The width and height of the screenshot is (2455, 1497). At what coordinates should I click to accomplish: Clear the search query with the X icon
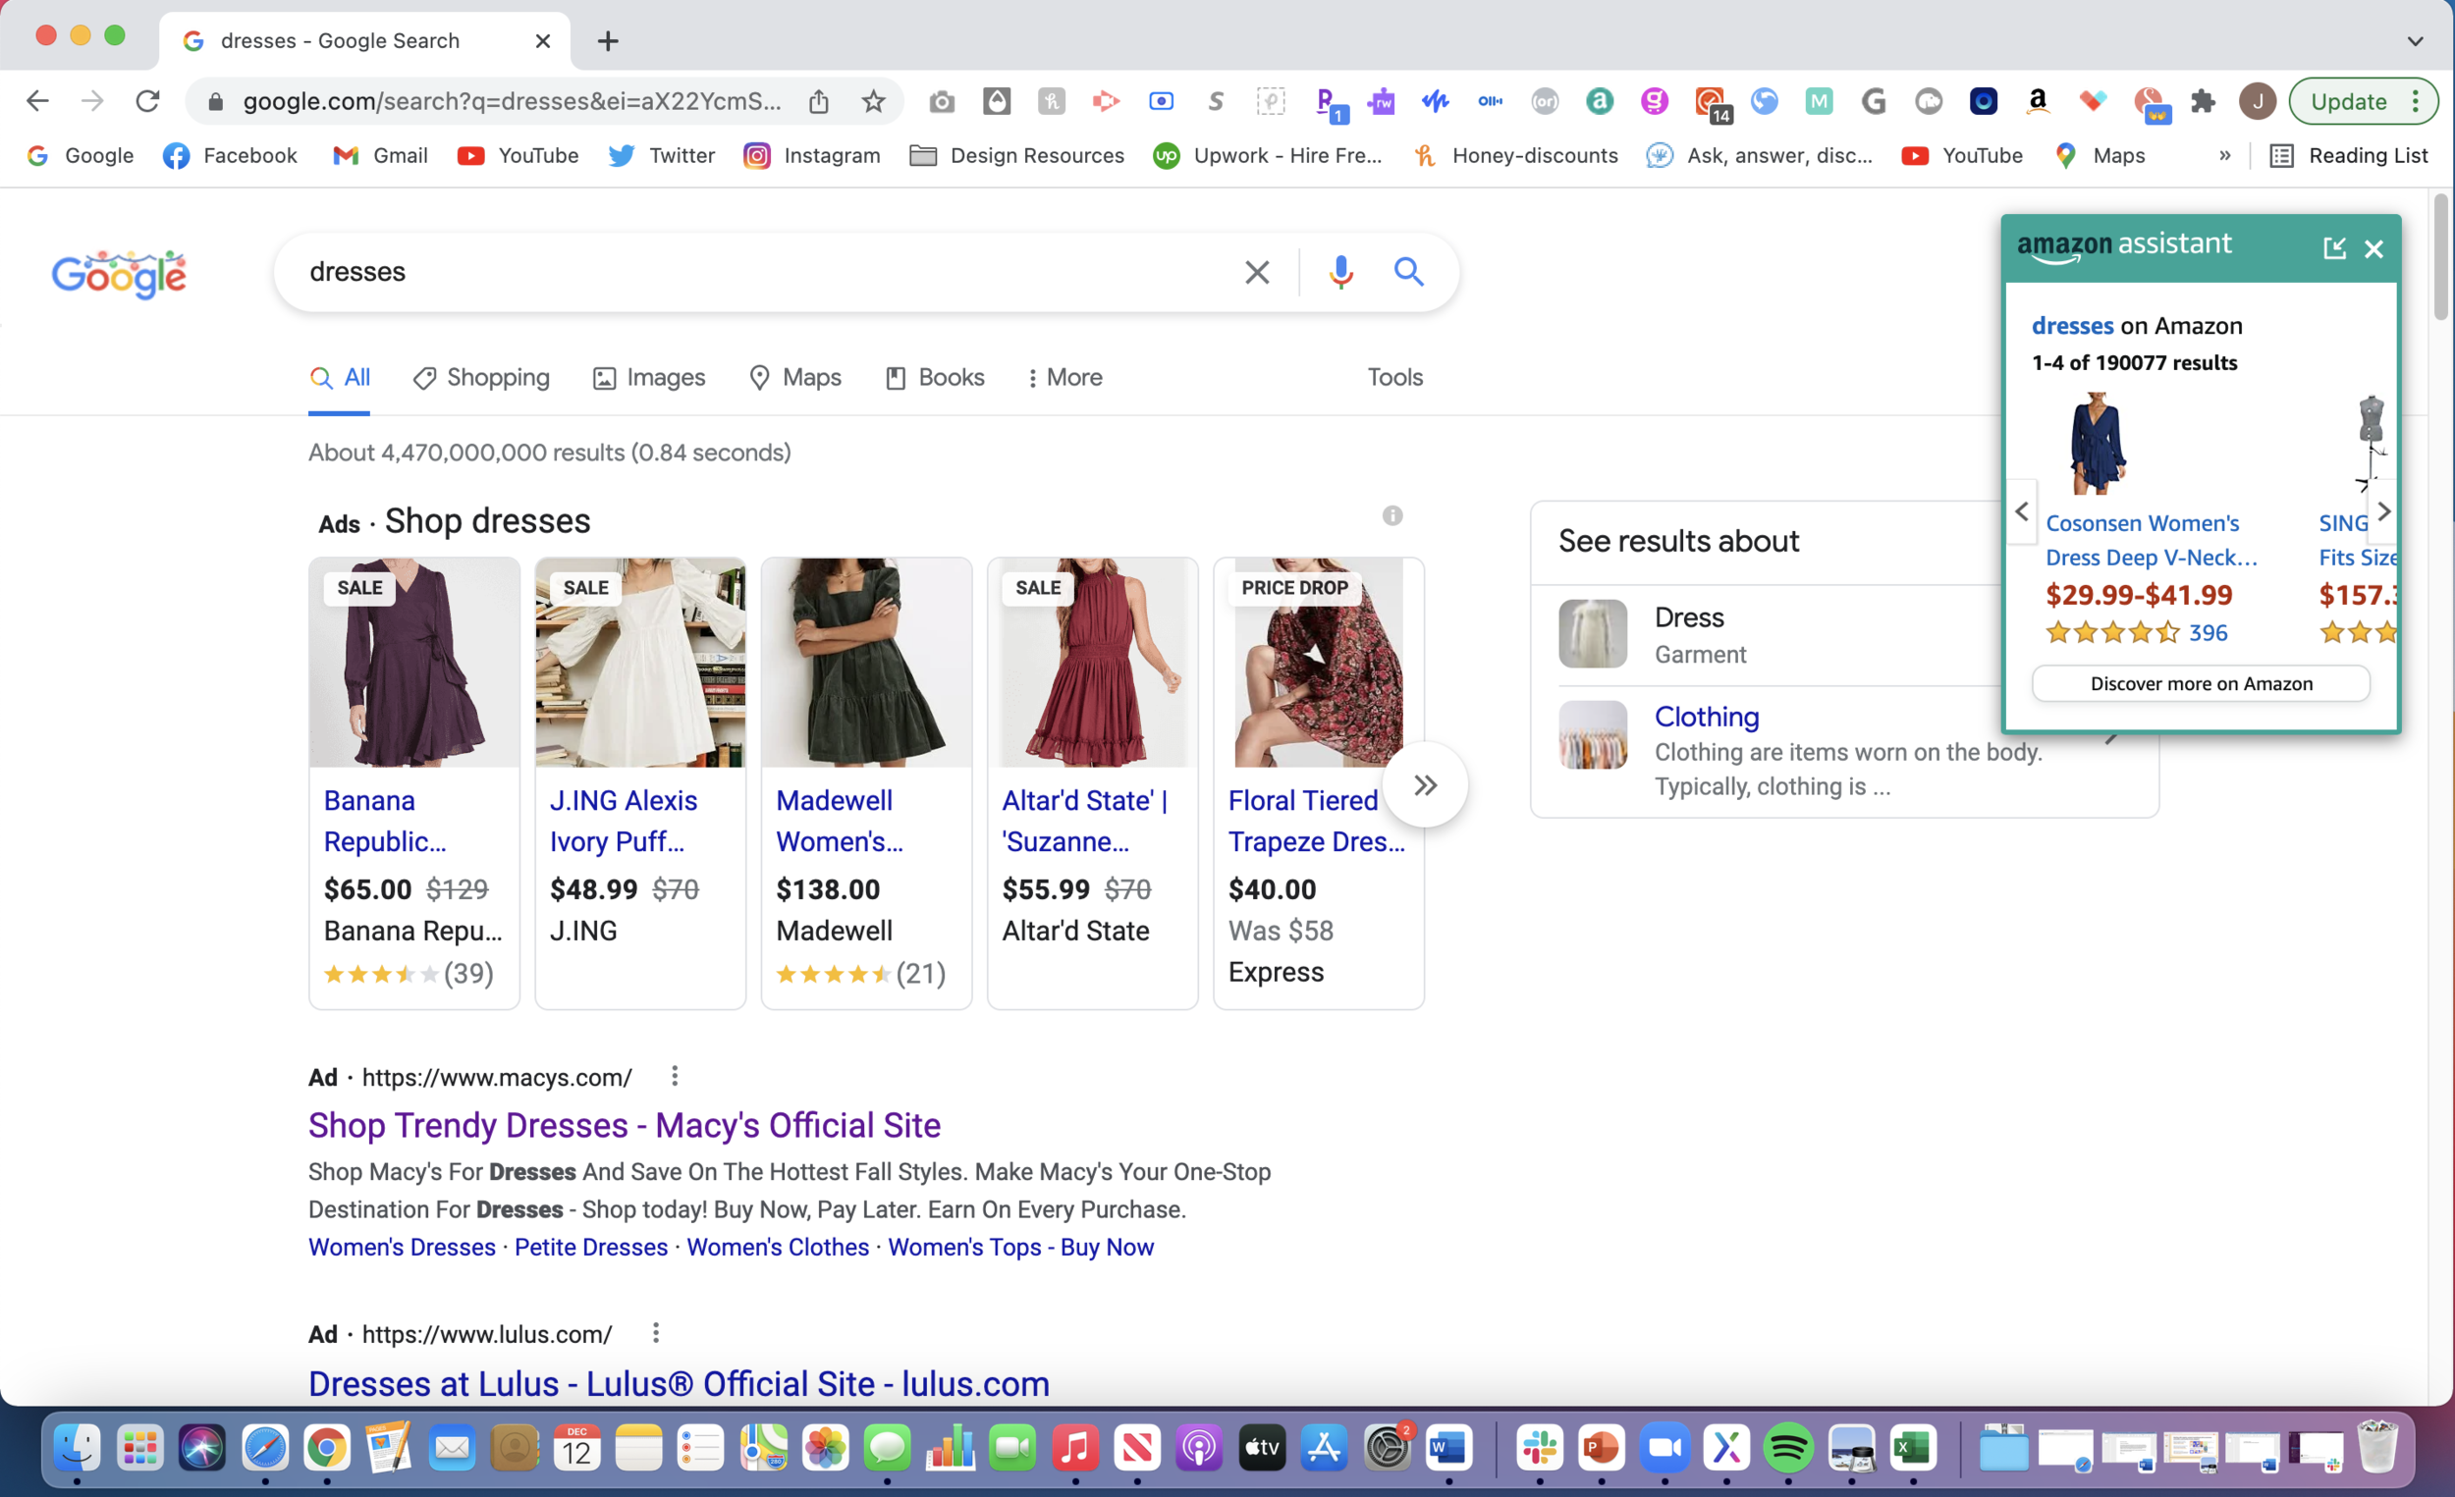pos(1256,272)
